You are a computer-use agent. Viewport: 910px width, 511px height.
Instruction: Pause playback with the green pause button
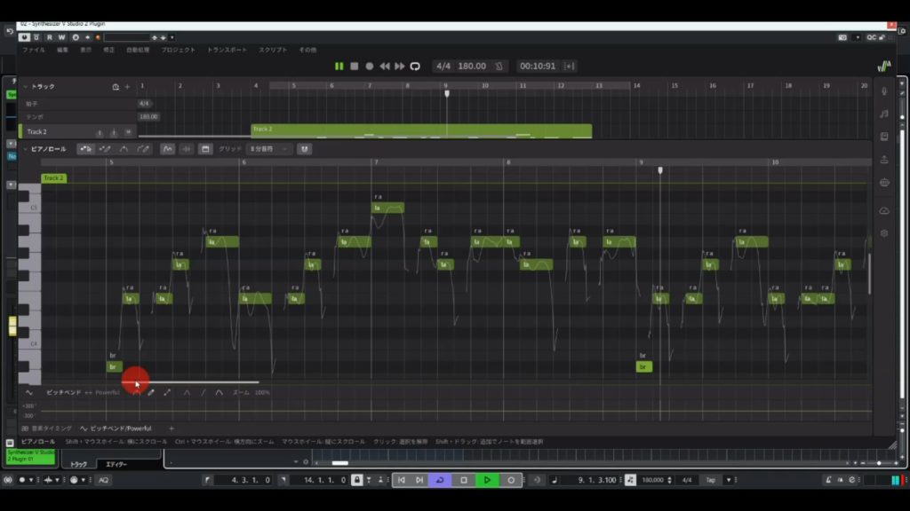point(339,66)
